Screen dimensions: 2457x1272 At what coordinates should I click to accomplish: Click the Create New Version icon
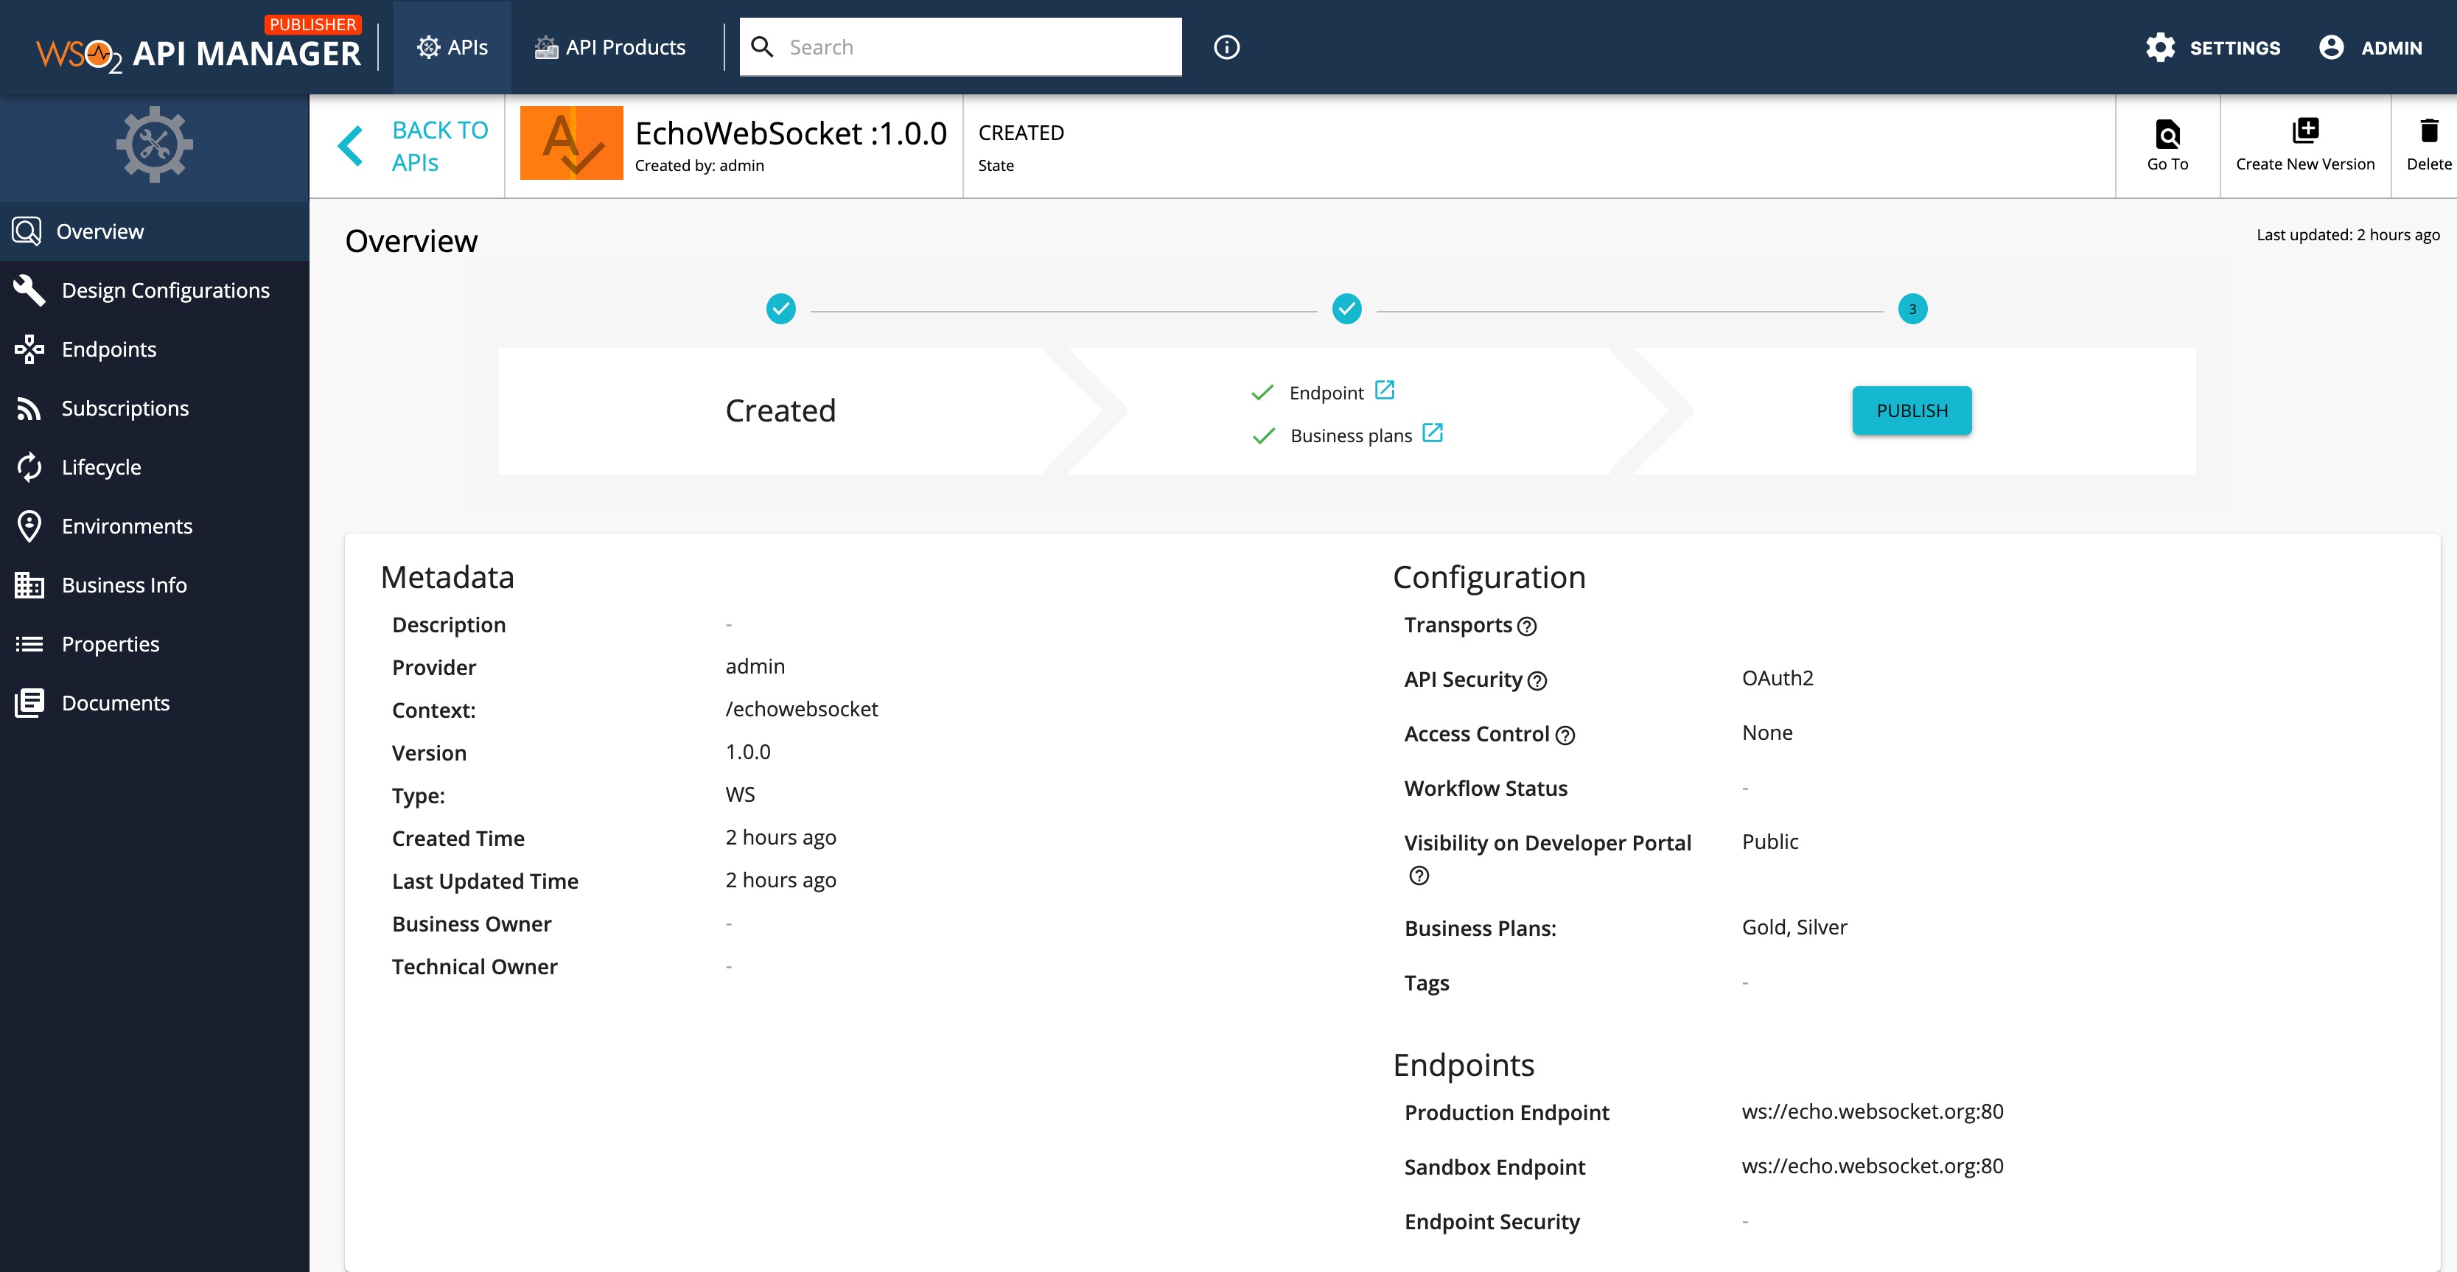[x=2305, y=145]
